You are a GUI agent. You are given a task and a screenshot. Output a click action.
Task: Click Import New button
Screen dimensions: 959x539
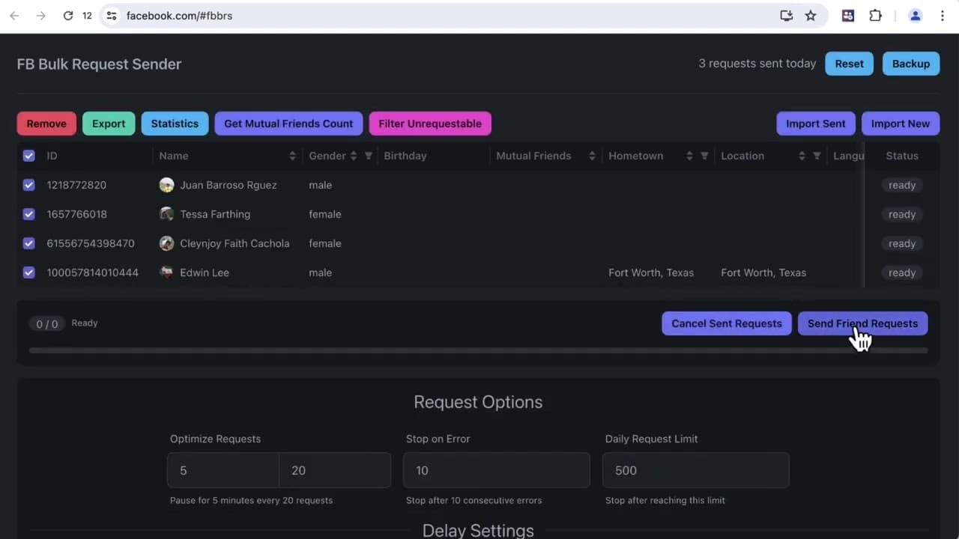coord(901,124)
